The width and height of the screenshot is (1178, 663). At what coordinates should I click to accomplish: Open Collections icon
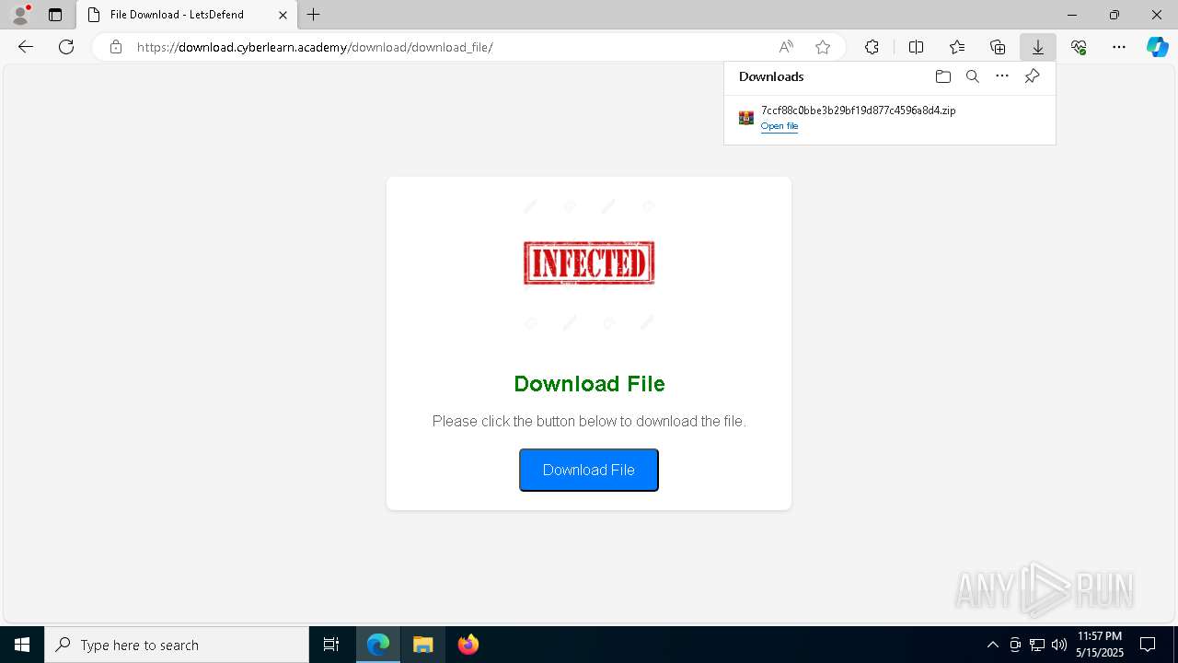pyautogui.click(x=998, y=47)
